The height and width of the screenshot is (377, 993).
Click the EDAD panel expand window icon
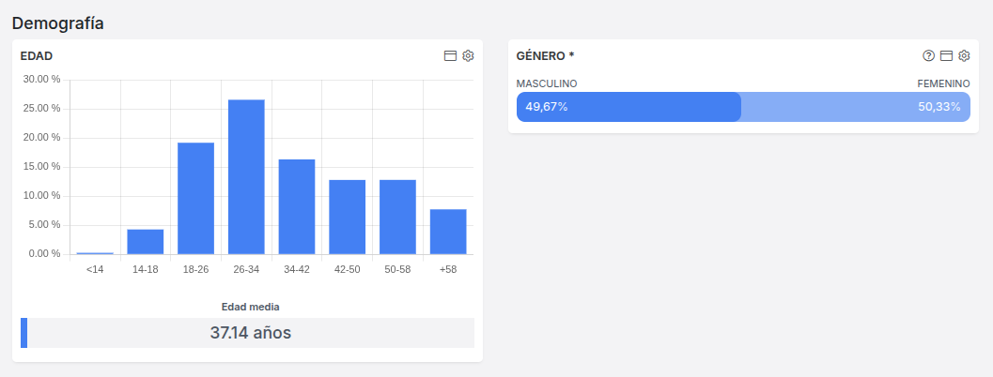(x=450, y=56)
